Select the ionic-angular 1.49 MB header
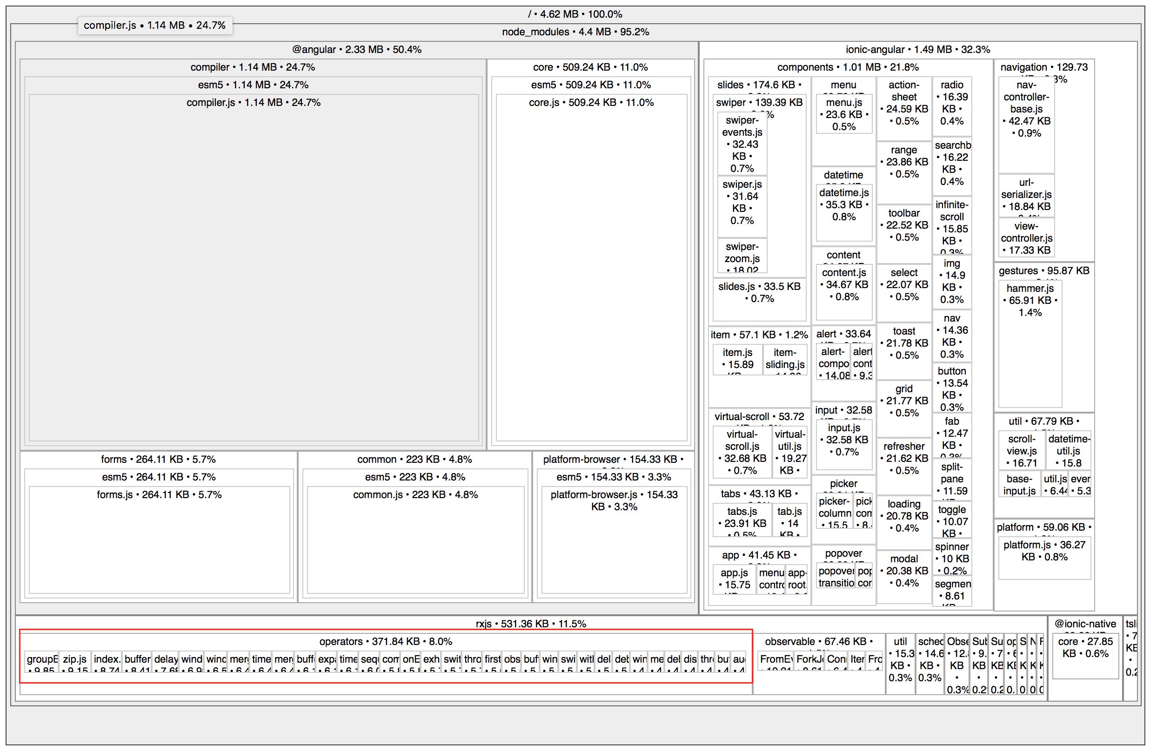Screen dimensions: 1150x750 click(x=917, y=49)
